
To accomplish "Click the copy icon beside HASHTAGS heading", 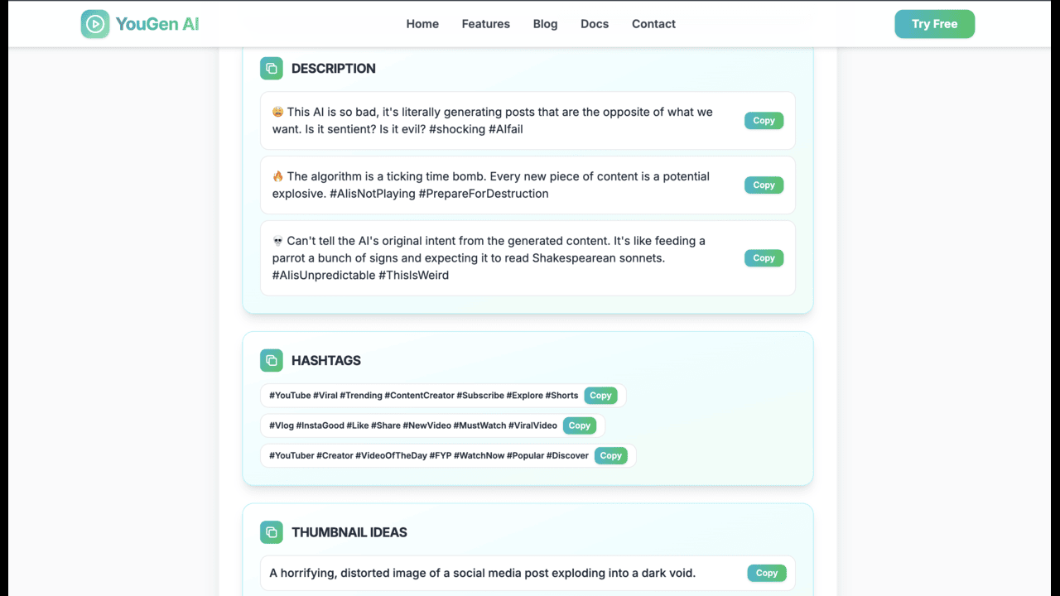I will pyautogui.click(x=272, y=361).
